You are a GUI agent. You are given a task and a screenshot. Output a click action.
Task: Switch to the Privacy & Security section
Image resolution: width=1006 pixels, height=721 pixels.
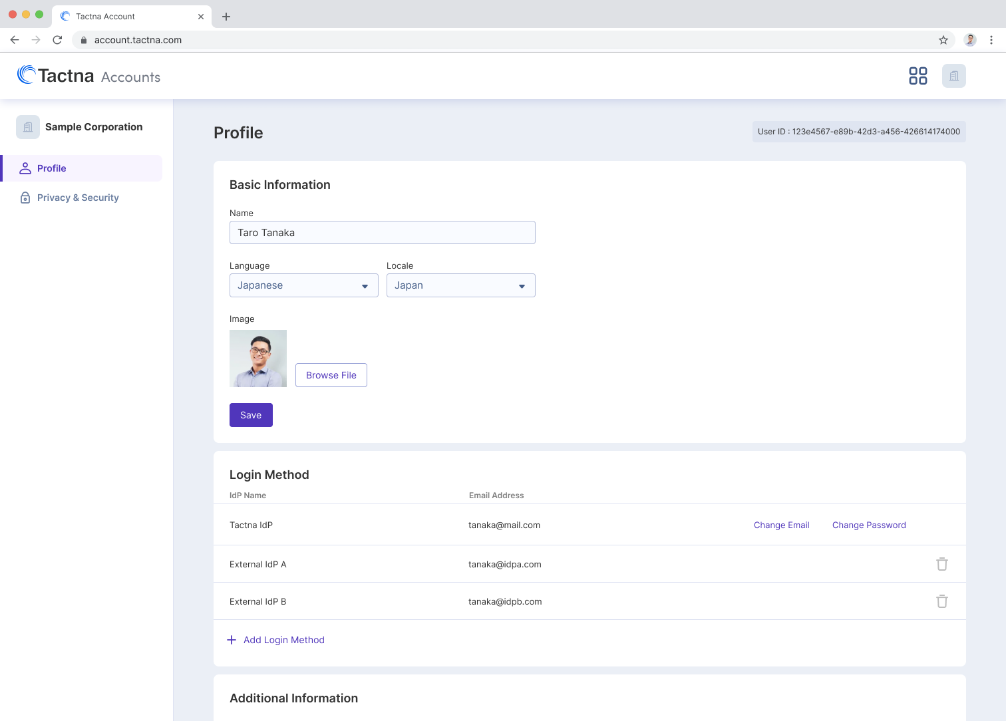click(78, 198)
